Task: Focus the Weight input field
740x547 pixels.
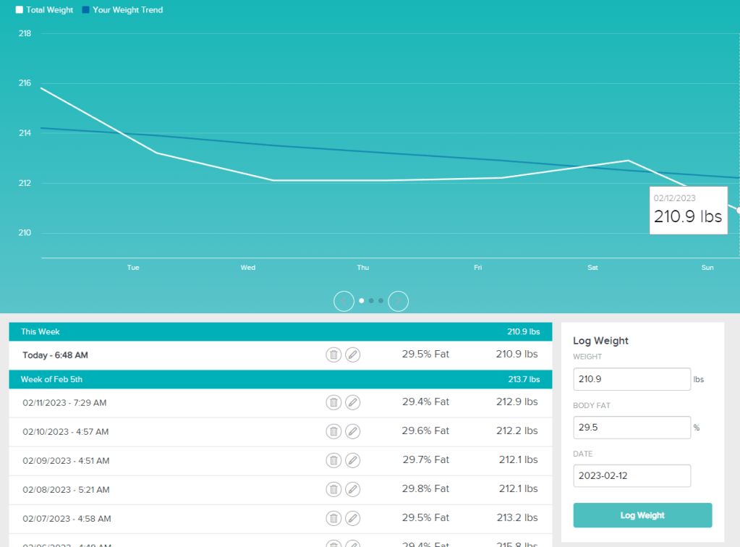Action: pyautogui.click(x=631, y=379)
